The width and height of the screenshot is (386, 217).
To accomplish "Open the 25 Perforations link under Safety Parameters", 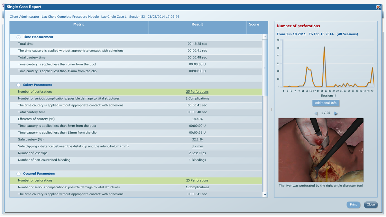I will pyautogui.click(x=197, y=92).
